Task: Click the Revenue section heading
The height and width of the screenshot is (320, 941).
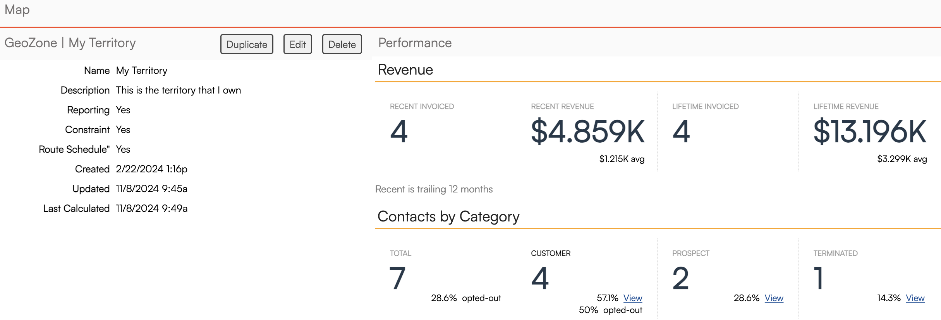Action: [x=405, y=70]
